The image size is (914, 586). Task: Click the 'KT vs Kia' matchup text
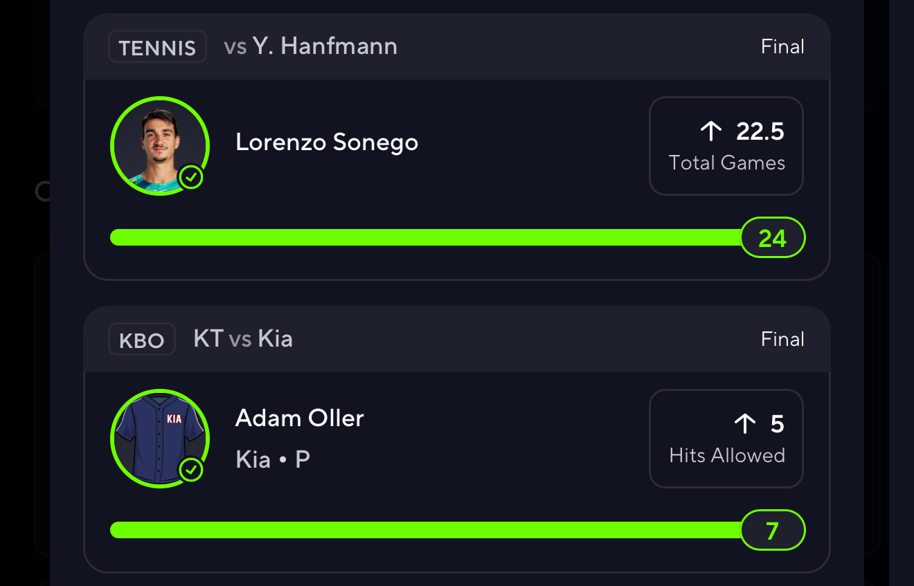243,339
